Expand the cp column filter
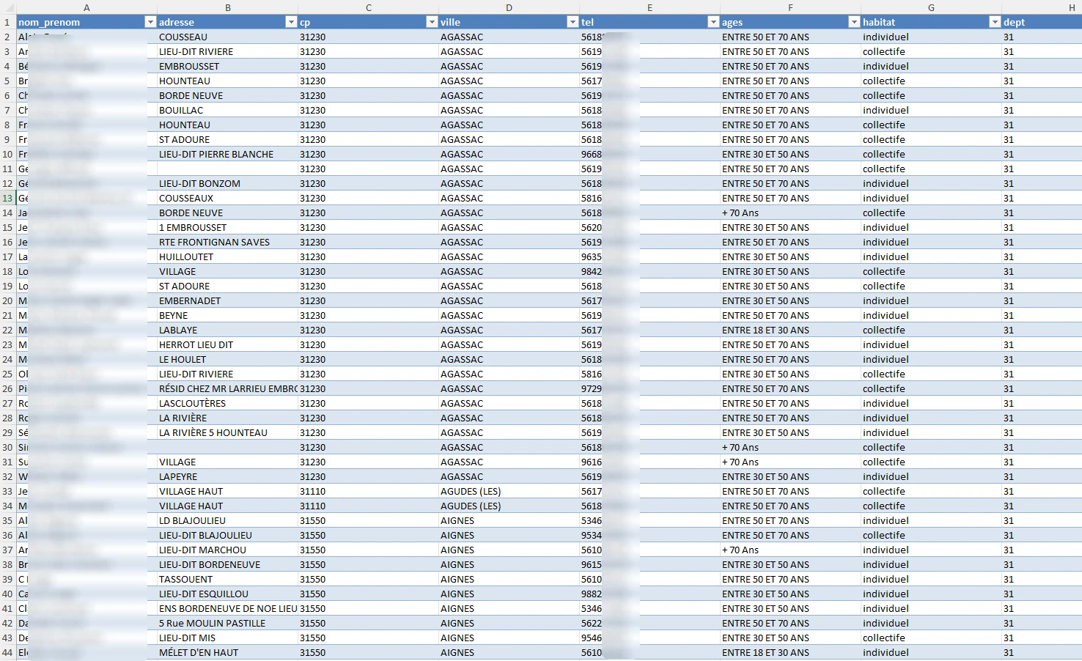1082x661 pixels. point(432,22)
